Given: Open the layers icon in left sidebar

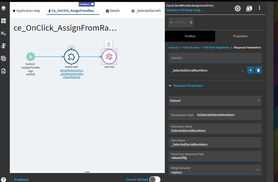Looking at the screenshot, I should pyautogui.click(x=4, y=8).
